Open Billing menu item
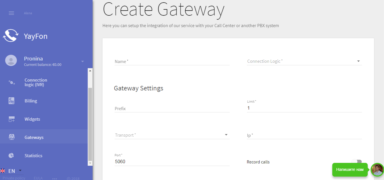 [x=31, y=101]
